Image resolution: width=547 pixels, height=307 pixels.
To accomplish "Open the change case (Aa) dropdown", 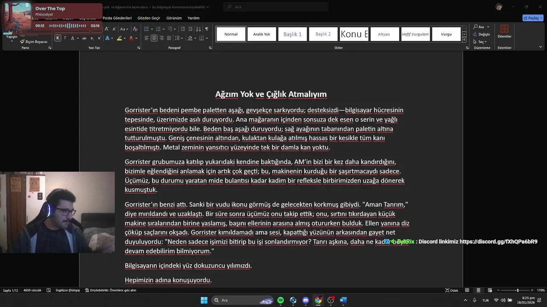I will (124, 29).
